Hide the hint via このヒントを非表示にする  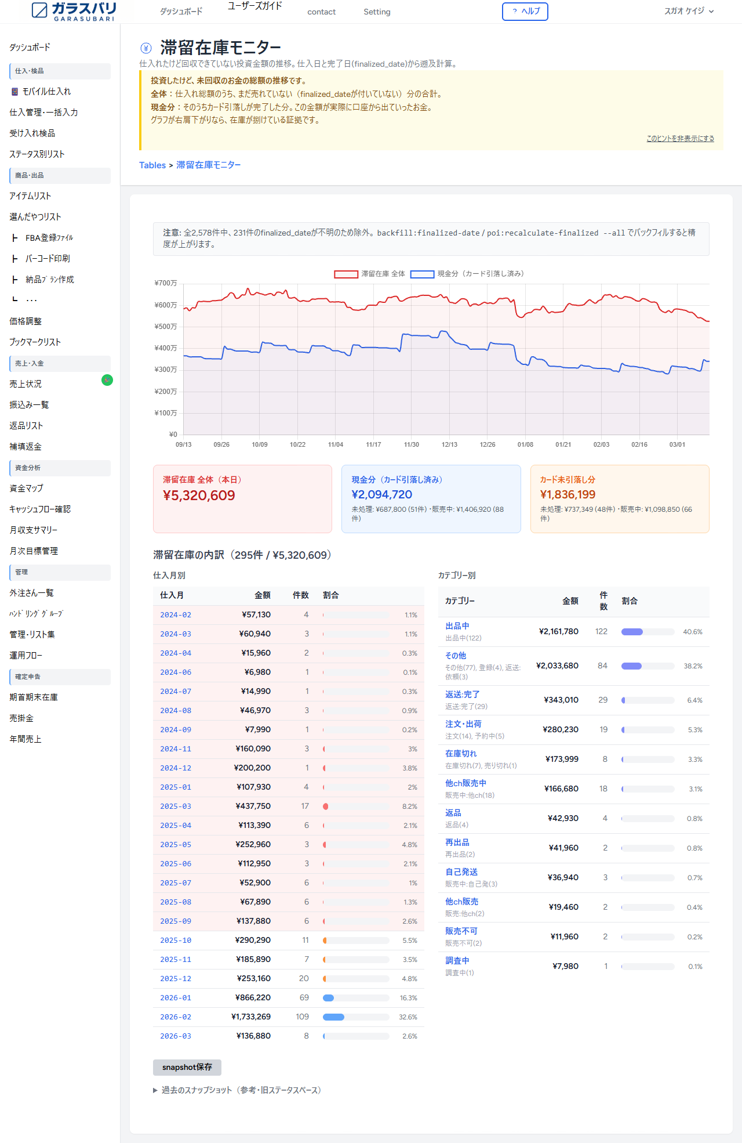680,139
